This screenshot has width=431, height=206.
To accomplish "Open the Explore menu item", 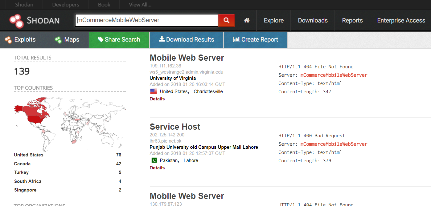I will click(x=273, y=20).
